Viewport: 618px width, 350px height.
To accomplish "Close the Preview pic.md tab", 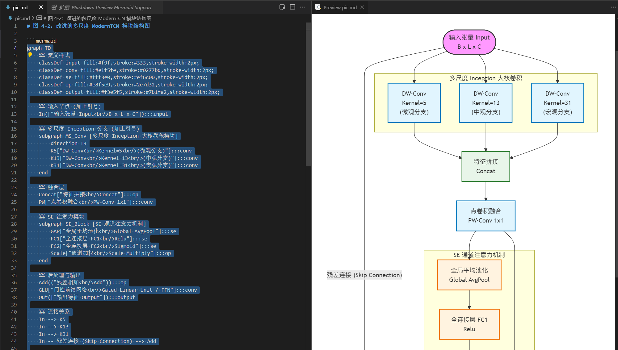I will [362, 7].
